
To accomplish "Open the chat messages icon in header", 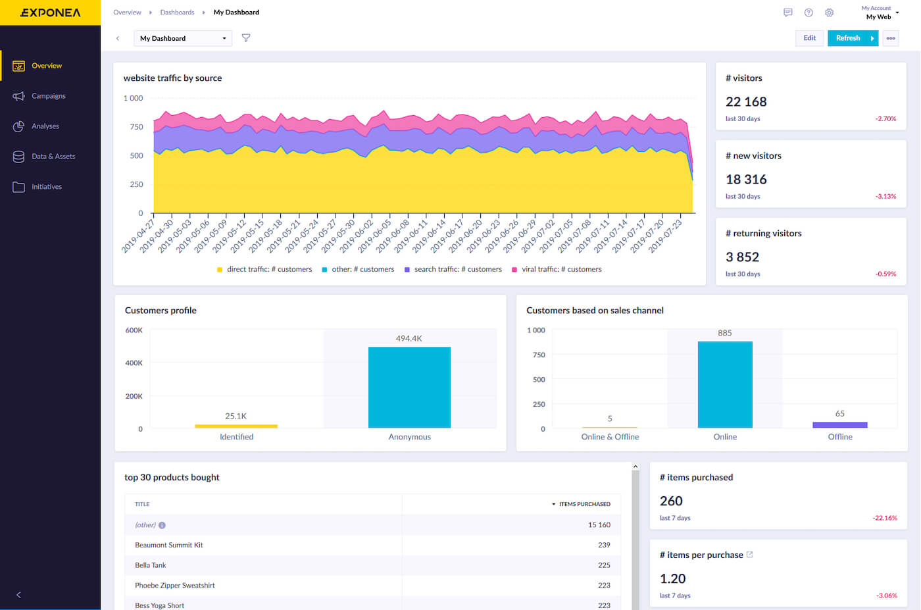I will click(787, 13).
